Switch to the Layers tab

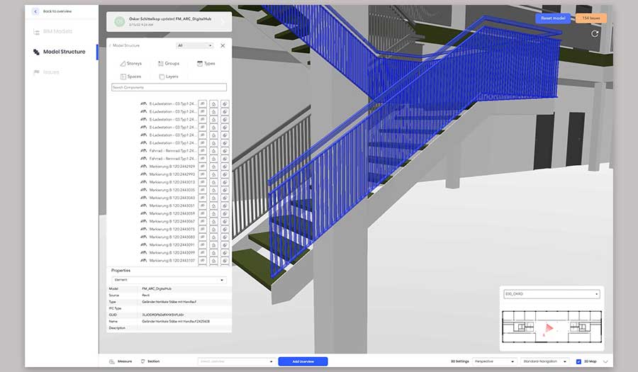169,77
